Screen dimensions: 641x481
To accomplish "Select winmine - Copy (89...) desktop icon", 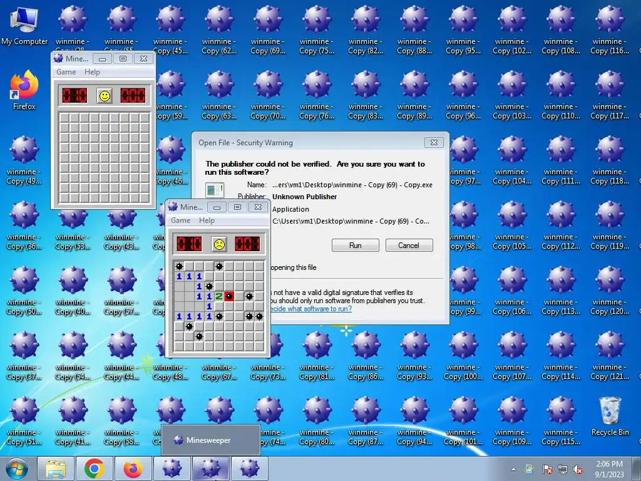I will [x=414, y=95].
